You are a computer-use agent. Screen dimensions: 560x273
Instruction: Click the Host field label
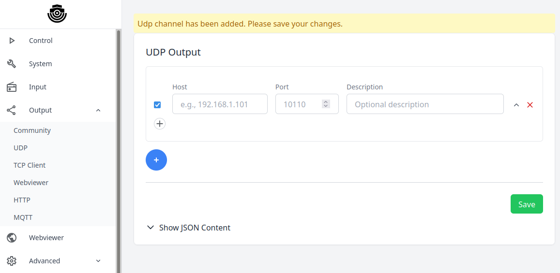180,87
